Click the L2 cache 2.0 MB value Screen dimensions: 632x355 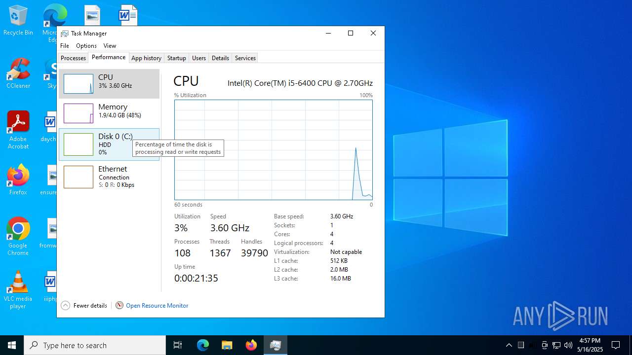[339, 270]
